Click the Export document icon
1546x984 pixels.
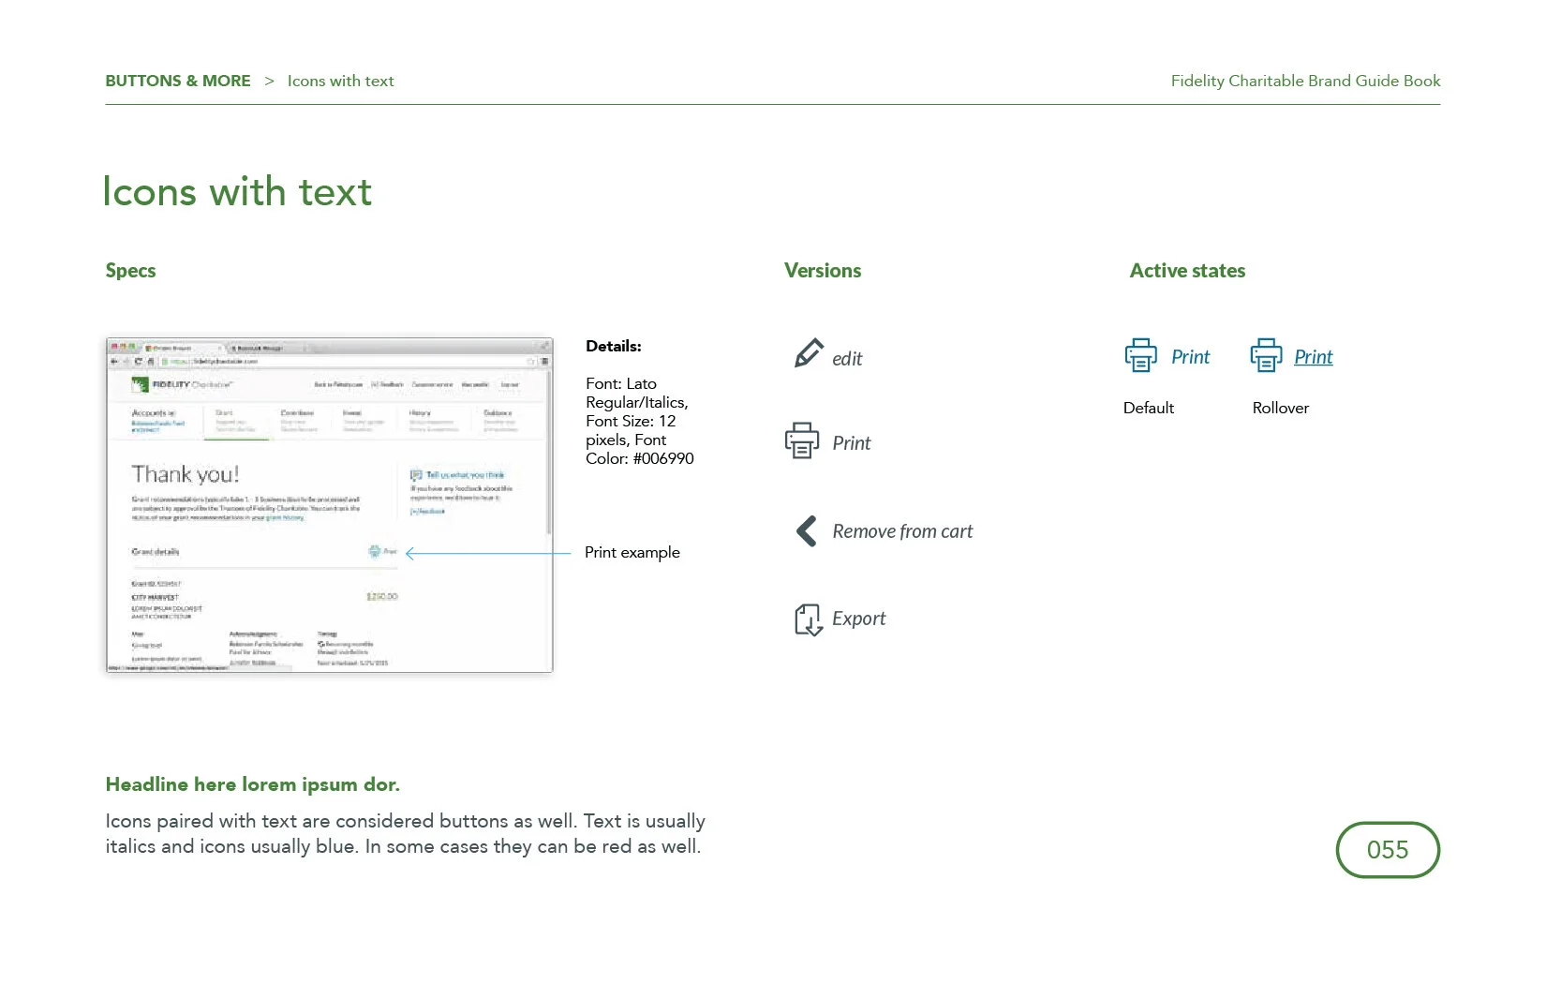pos(809,619)
